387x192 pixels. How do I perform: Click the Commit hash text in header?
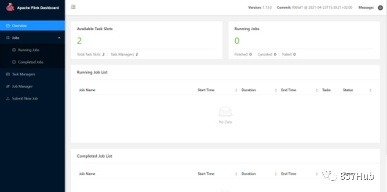pyautogui.click(x=315, y=7)
